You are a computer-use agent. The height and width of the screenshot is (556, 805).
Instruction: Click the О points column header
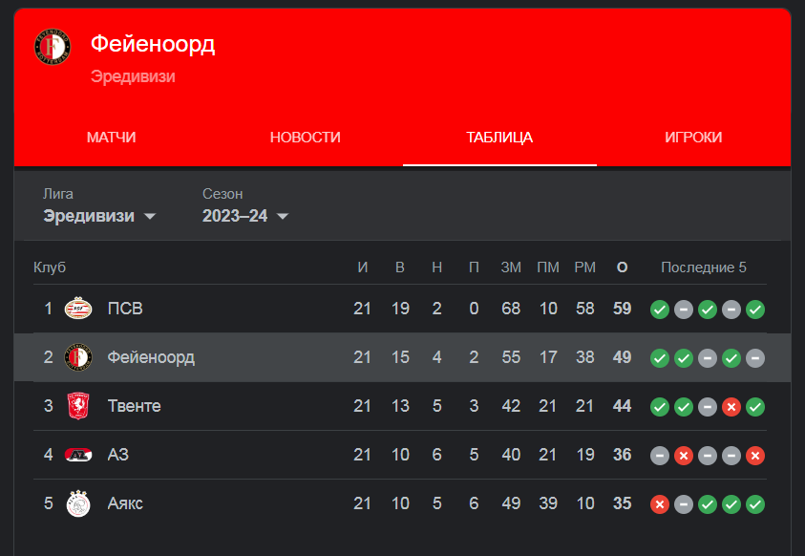pyautogui.click(x=623, y=267)
